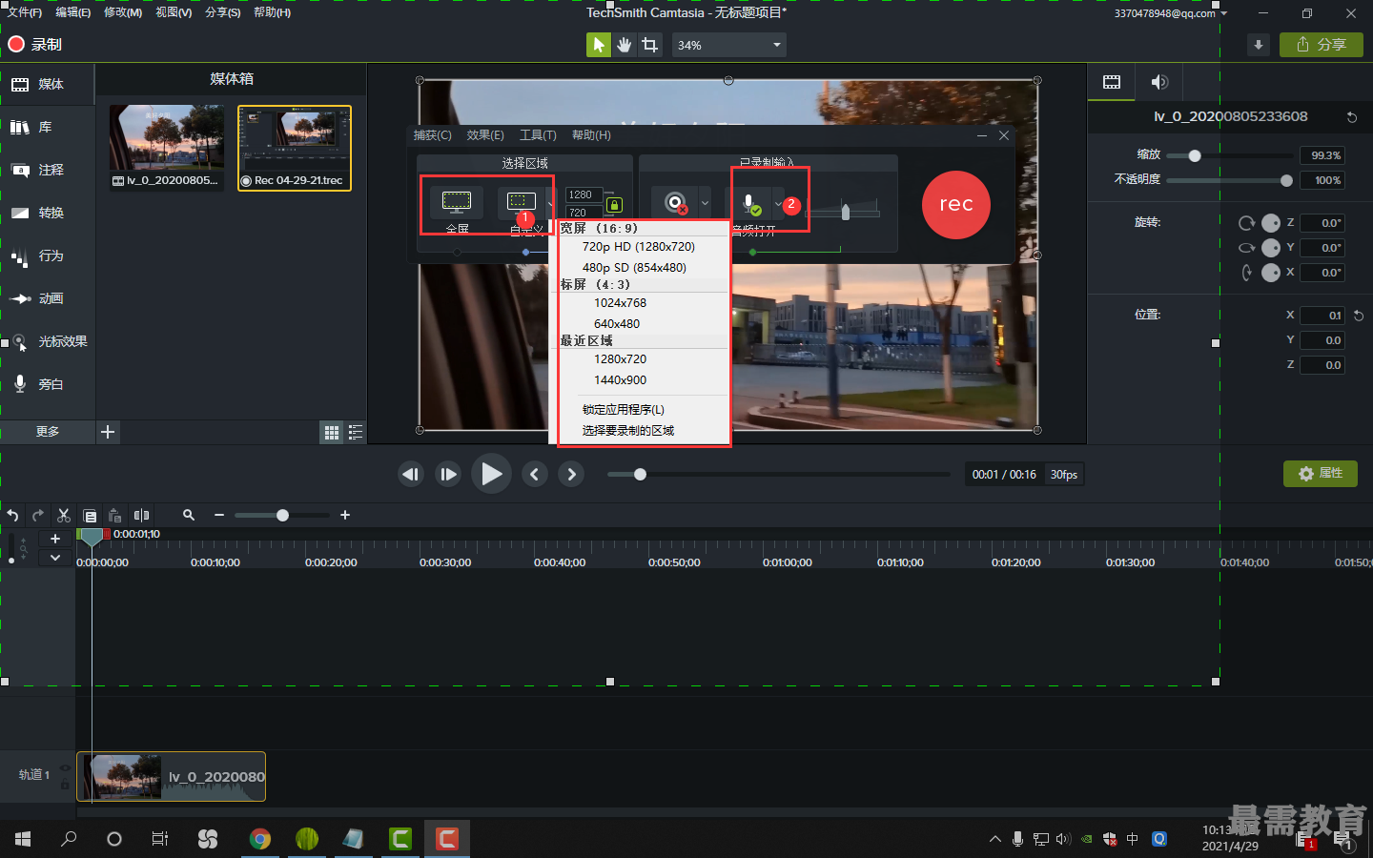The width and height of the screenshot is (1373, 858).
Task: Toggle the recorder webcam camera button
Action: point(675,203)
